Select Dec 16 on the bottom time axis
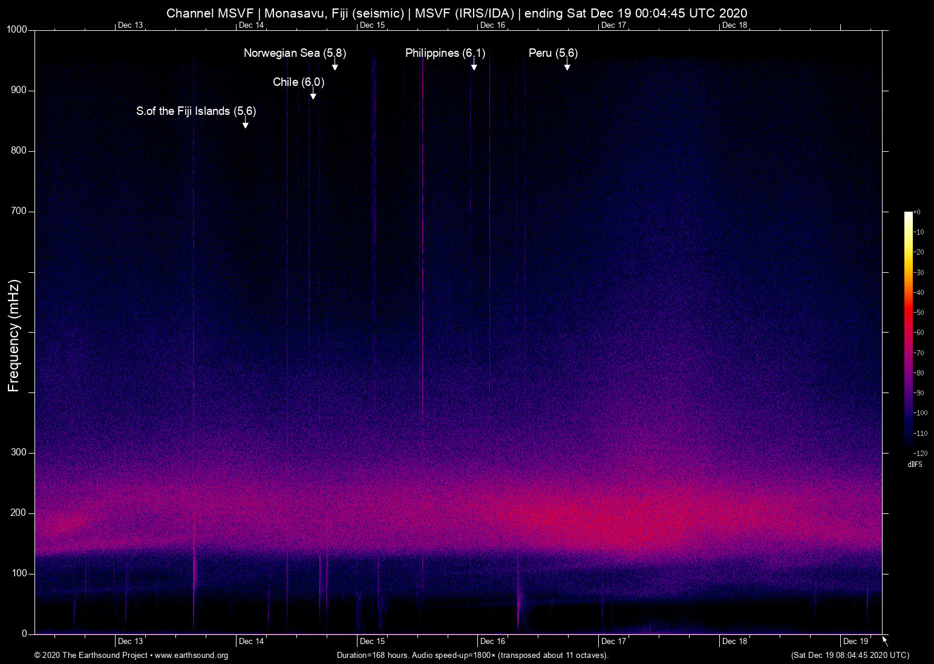 492,642
